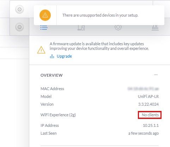
Task: Select the top access point device icon
Action: (x=19, y=9)
